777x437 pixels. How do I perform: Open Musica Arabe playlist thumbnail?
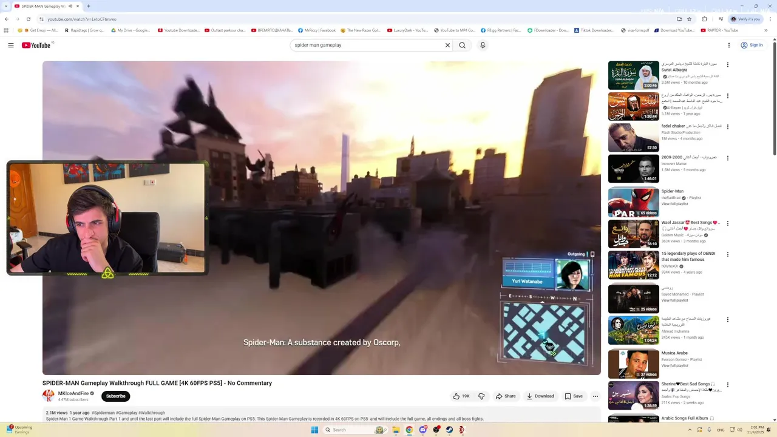point(634,364)
